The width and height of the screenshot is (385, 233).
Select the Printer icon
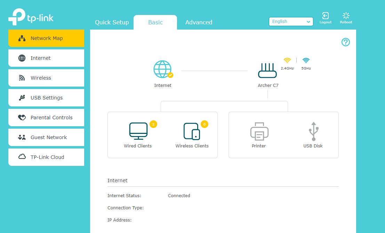tap(259, 131)
